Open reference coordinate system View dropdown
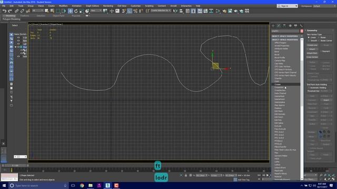Screen dimensions: 337x189 [x=96, y=10]
